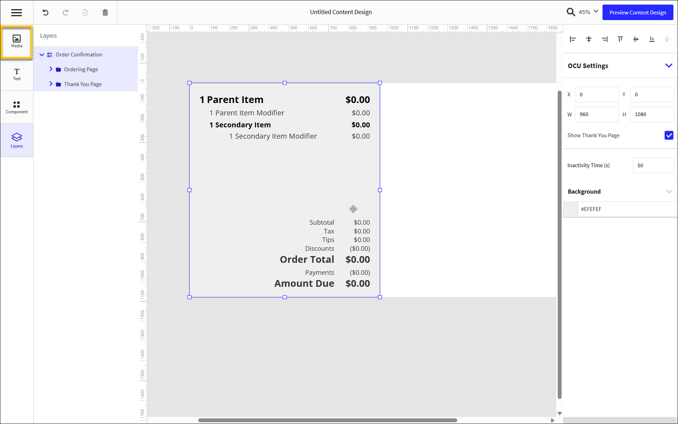
Task: Open the hamburger main menu
Action: [17, 13]
